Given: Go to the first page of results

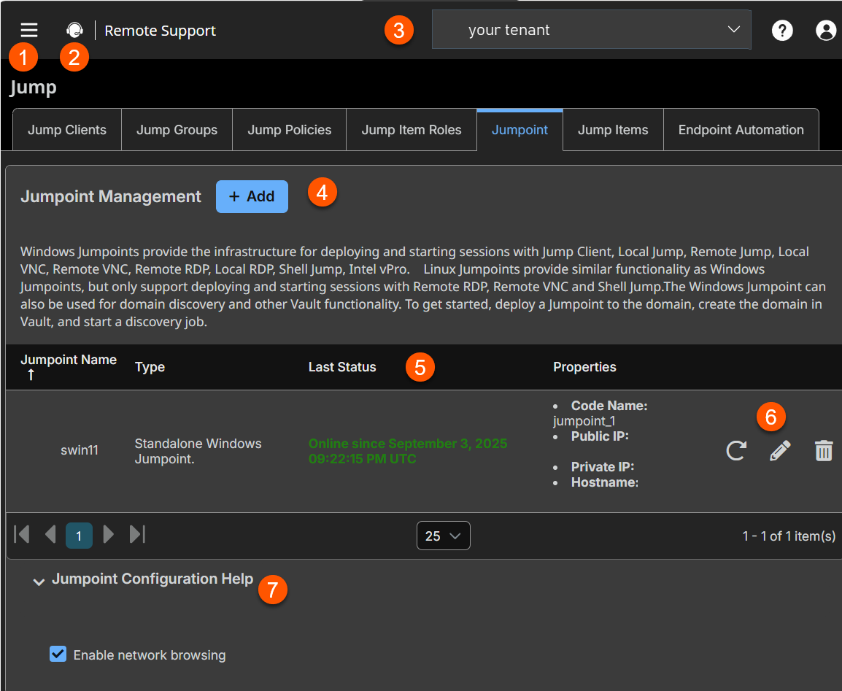Looking at the screenshot, I should (22, 534).
